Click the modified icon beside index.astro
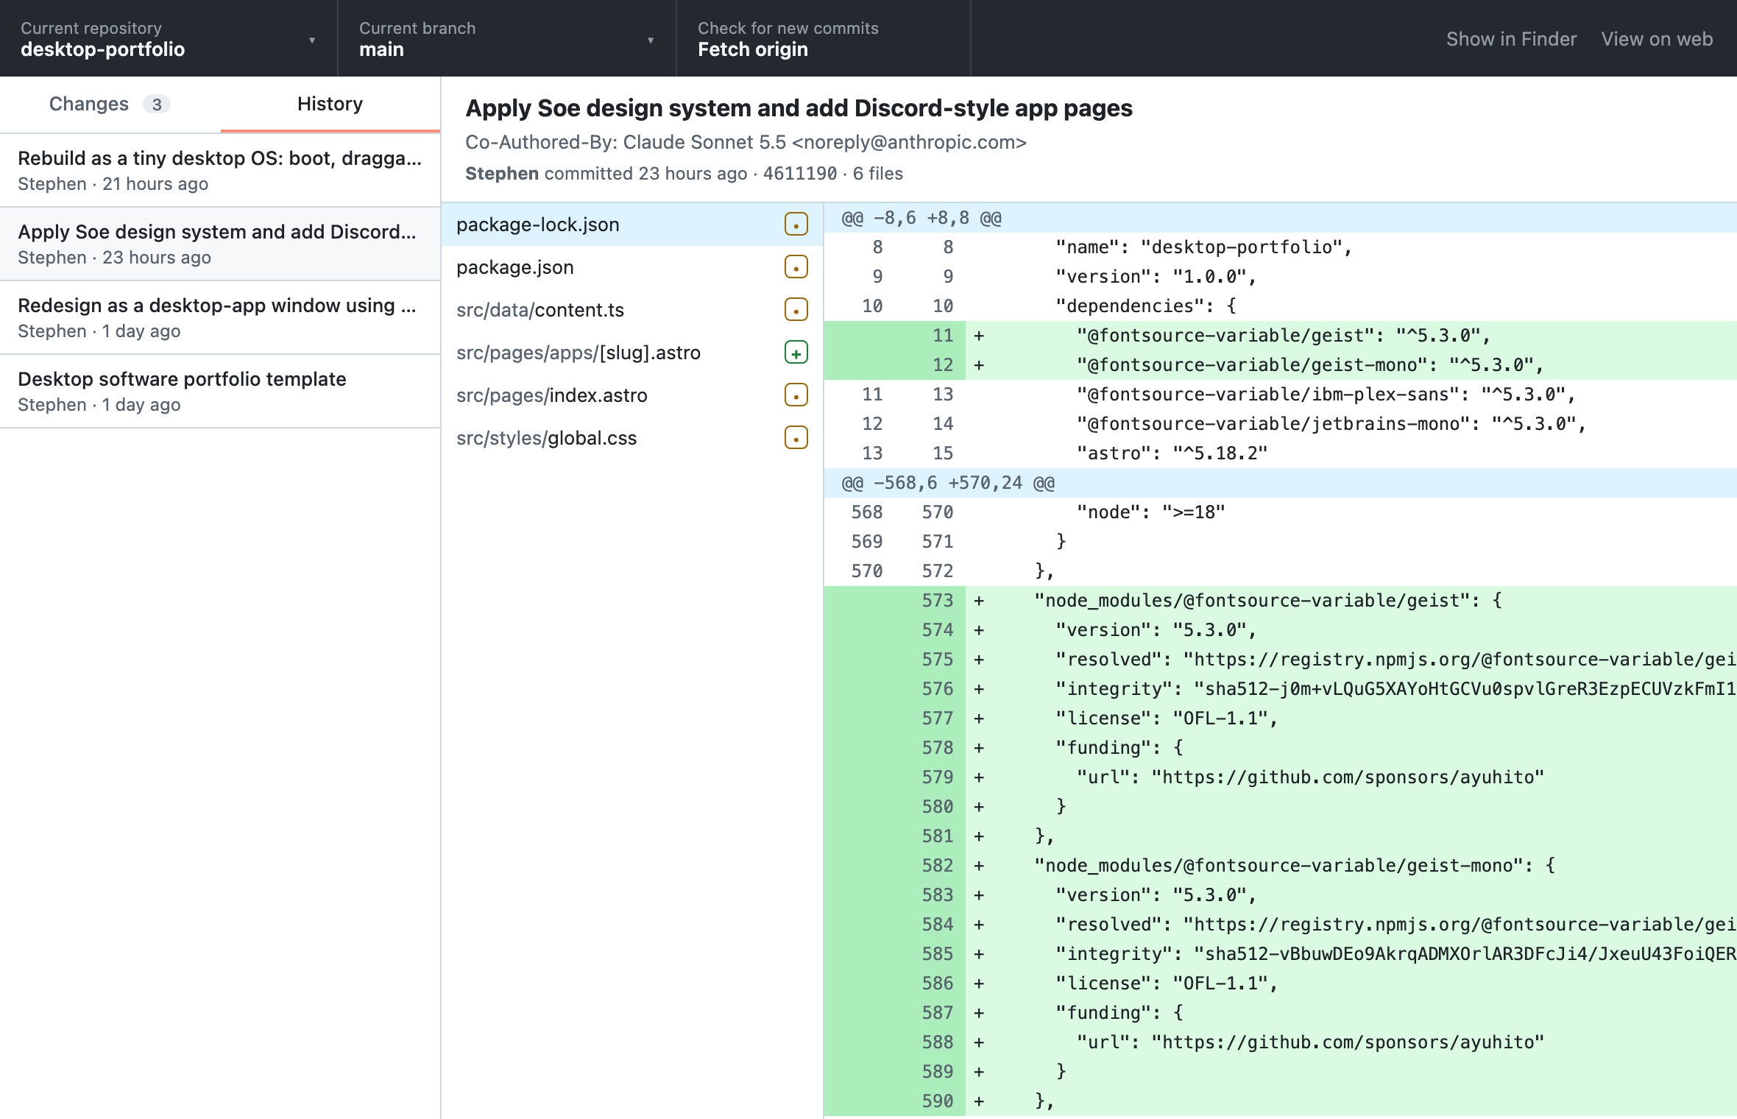 pyautogui.click(x=796, y=395)
